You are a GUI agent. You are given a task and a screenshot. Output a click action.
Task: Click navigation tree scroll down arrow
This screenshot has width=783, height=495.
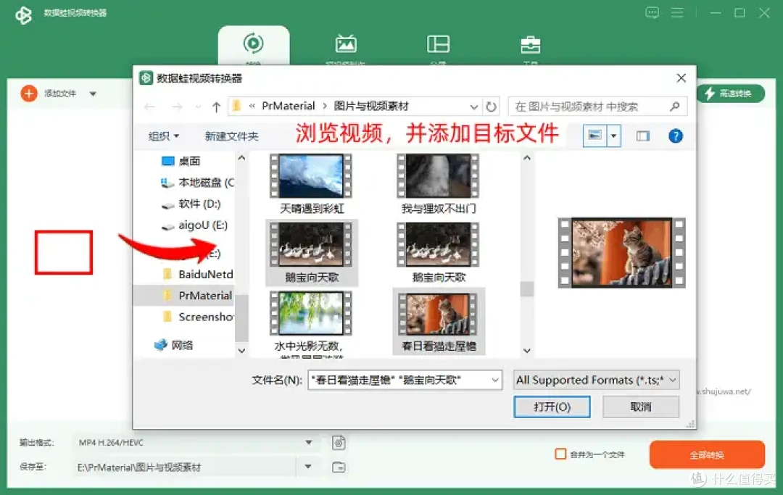(241, 351)
